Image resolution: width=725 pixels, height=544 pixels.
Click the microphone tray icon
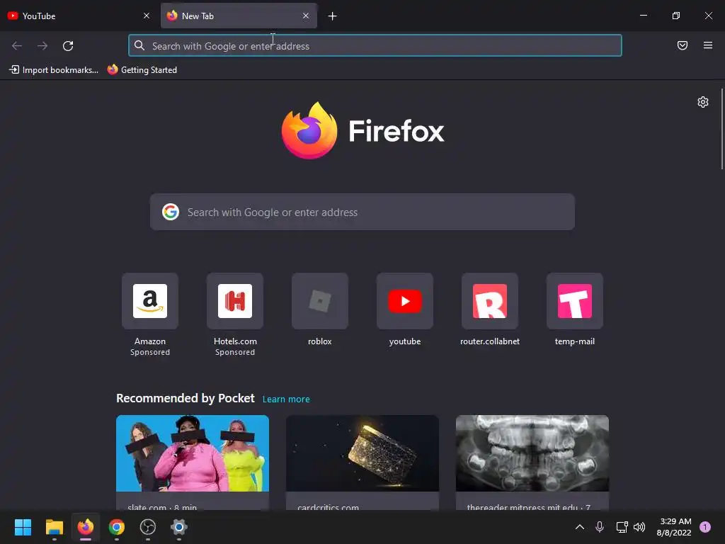pos(600,527)
